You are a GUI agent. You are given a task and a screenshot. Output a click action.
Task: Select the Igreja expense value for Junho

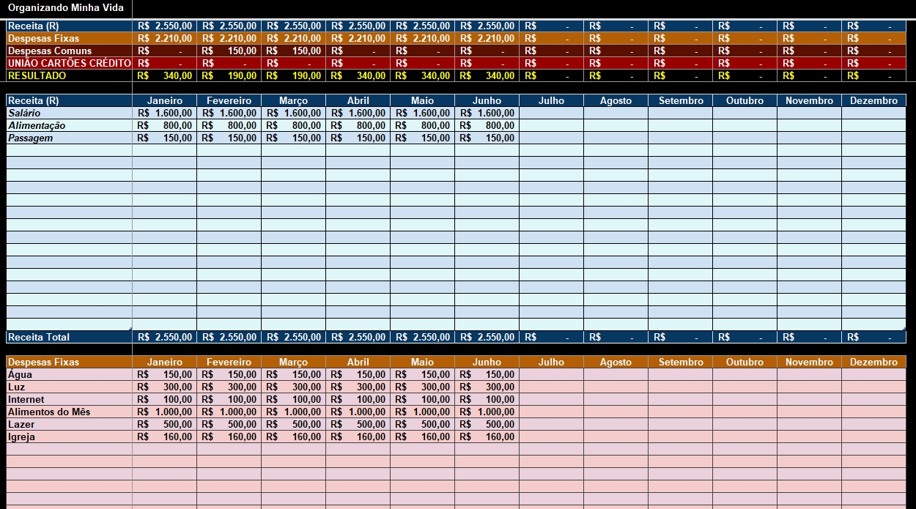(487, 437)
